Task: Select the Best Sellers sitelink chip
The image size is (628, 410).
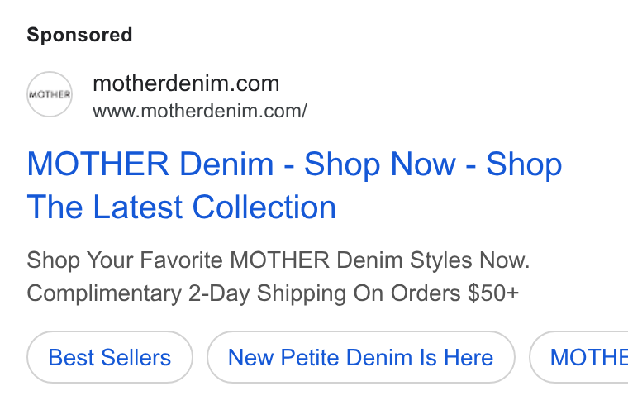Action: click(110, 357)
